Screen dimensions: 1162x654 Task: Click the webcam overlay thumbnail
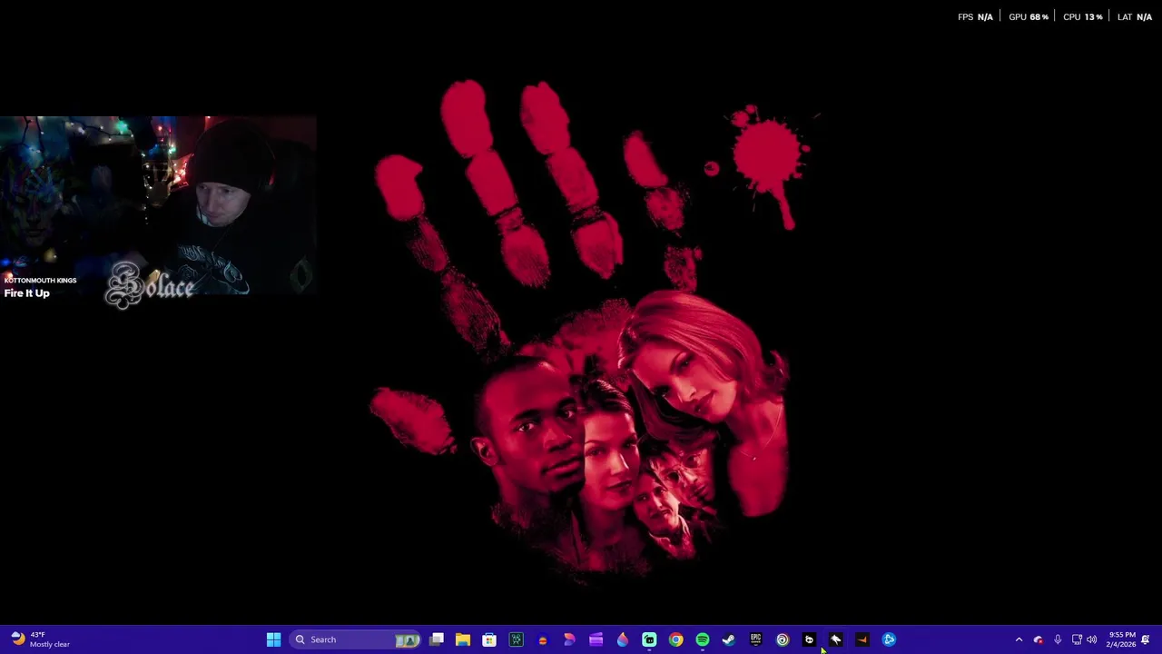(158, 205)
